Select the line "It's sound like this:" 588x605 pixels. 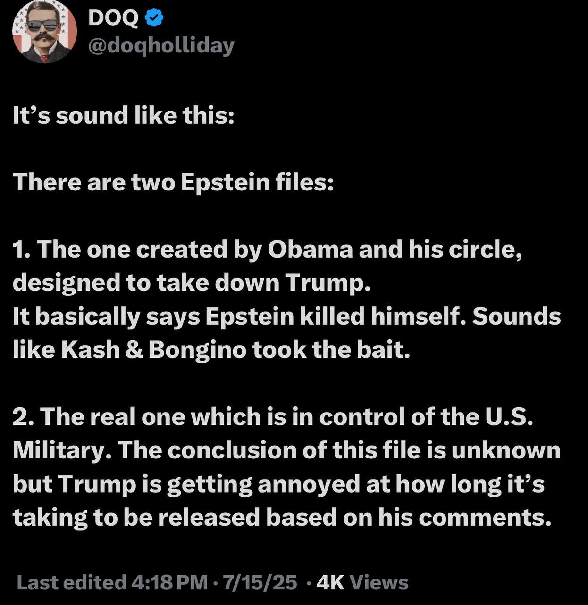coord(124,116)
